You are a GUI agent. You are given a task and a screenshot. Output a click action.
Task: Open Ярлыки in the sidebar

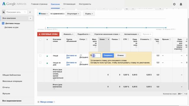(6, 94)
